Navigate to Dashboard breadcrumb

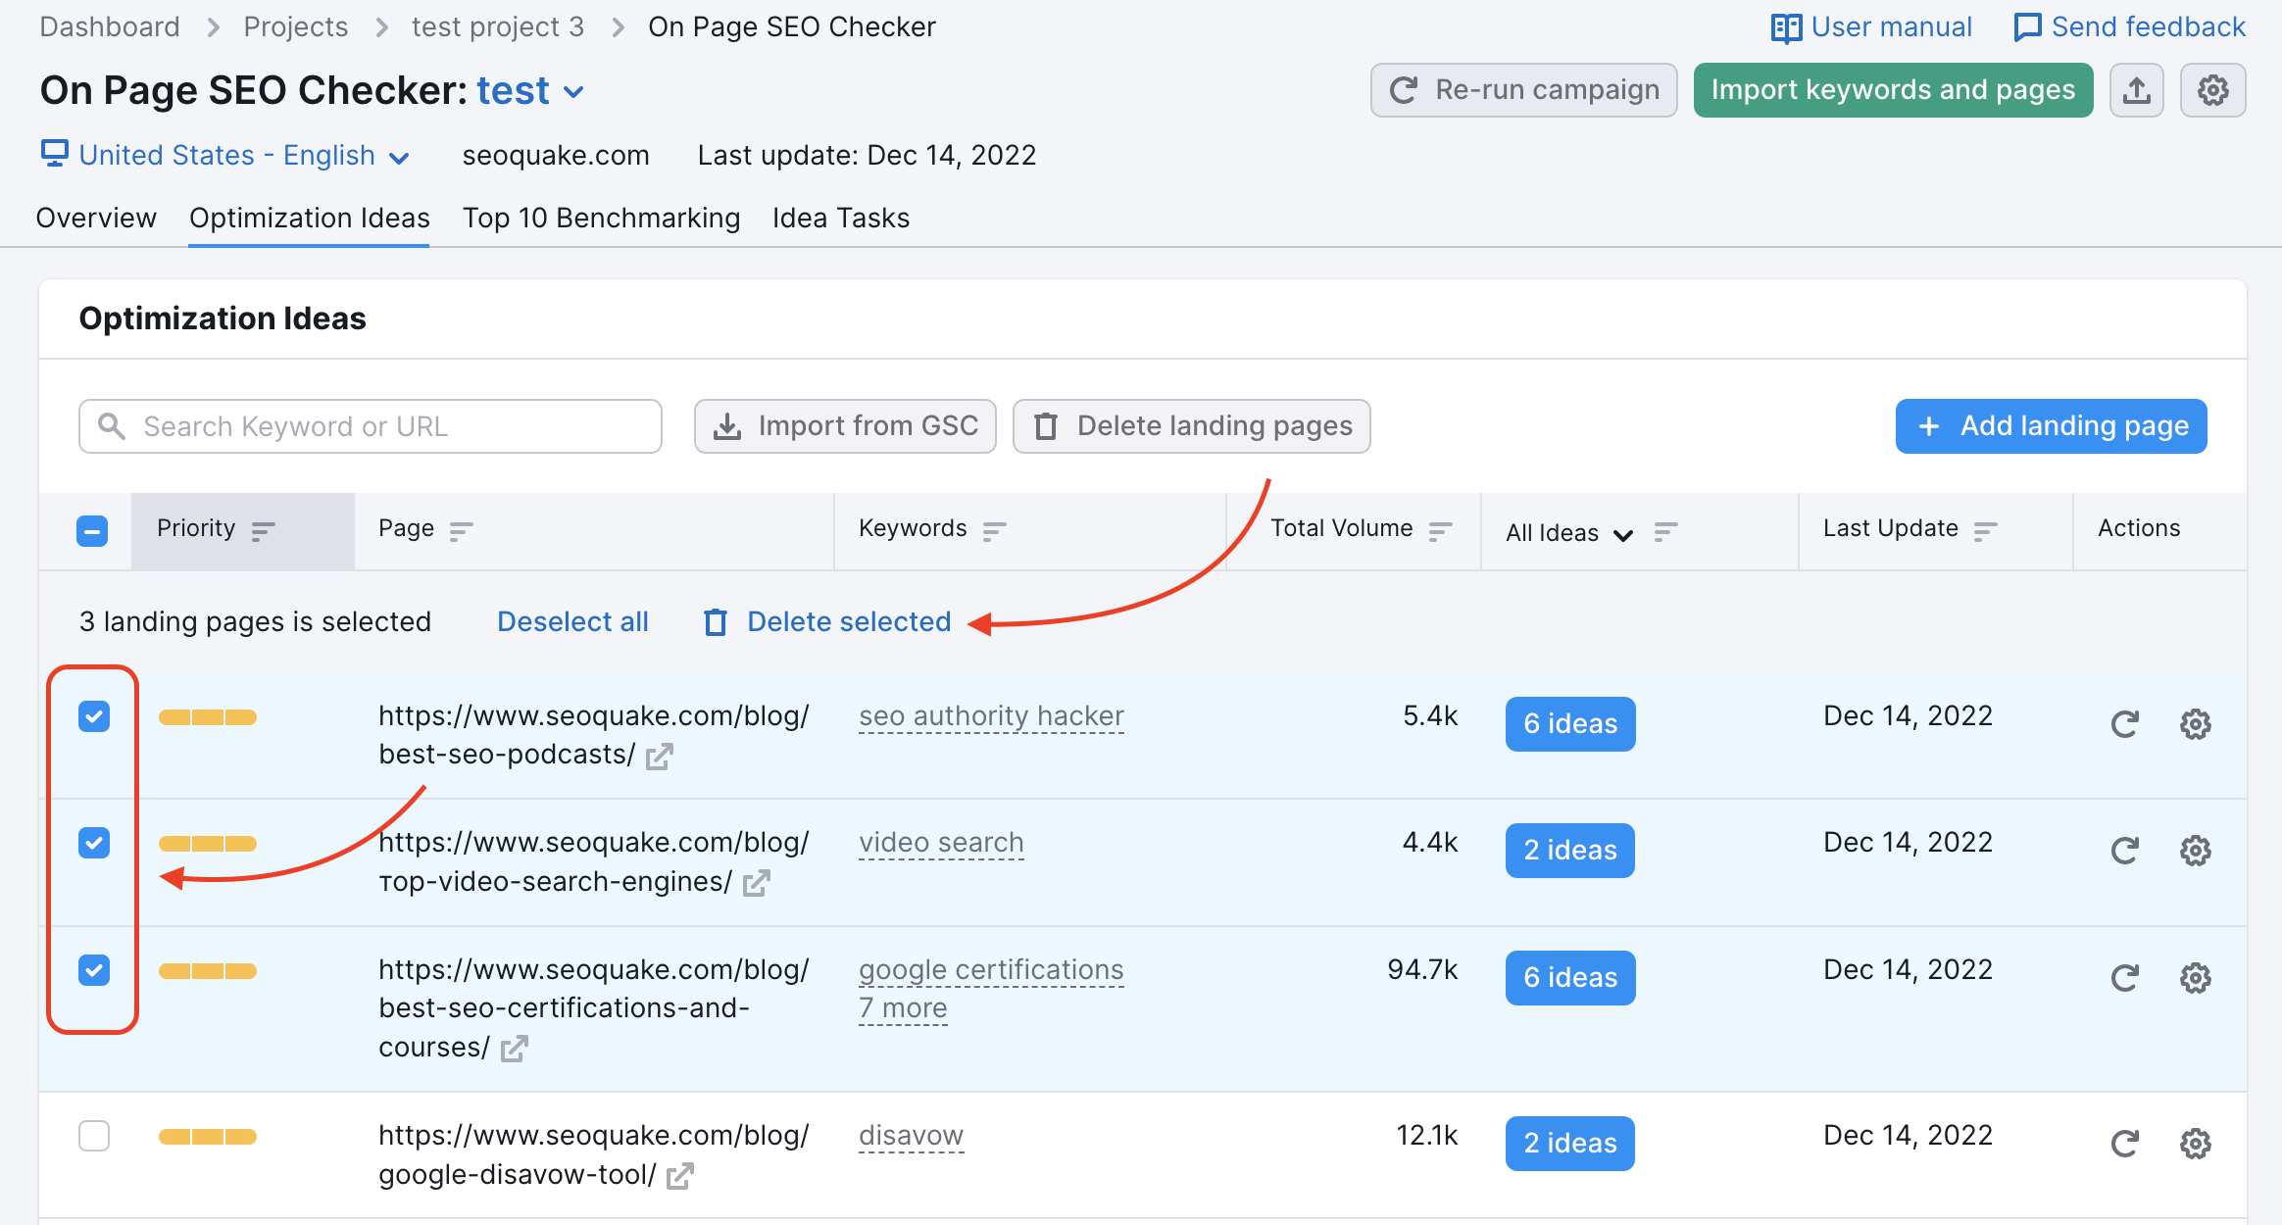[x=110, y=27]
